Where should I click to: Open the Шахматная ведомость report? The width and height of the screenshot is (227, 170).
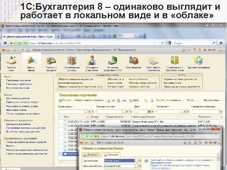(x=70, y=83)
